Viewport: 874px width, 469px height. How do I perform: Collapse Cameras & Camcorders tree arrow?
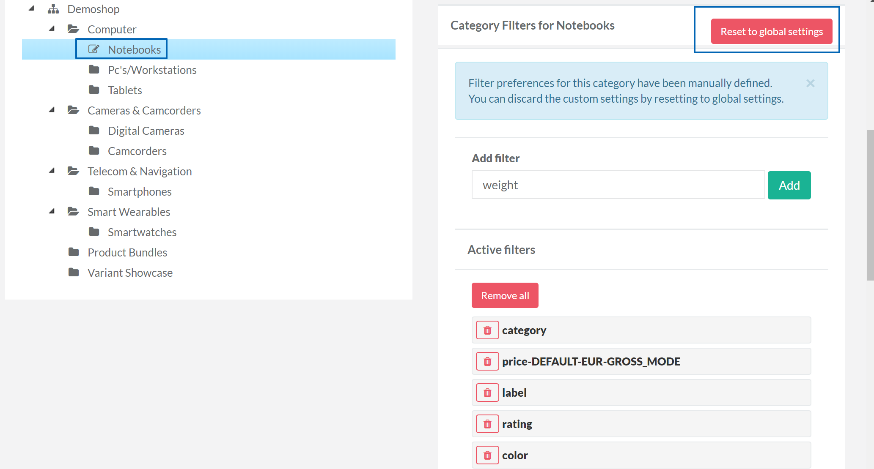[52, 110]
